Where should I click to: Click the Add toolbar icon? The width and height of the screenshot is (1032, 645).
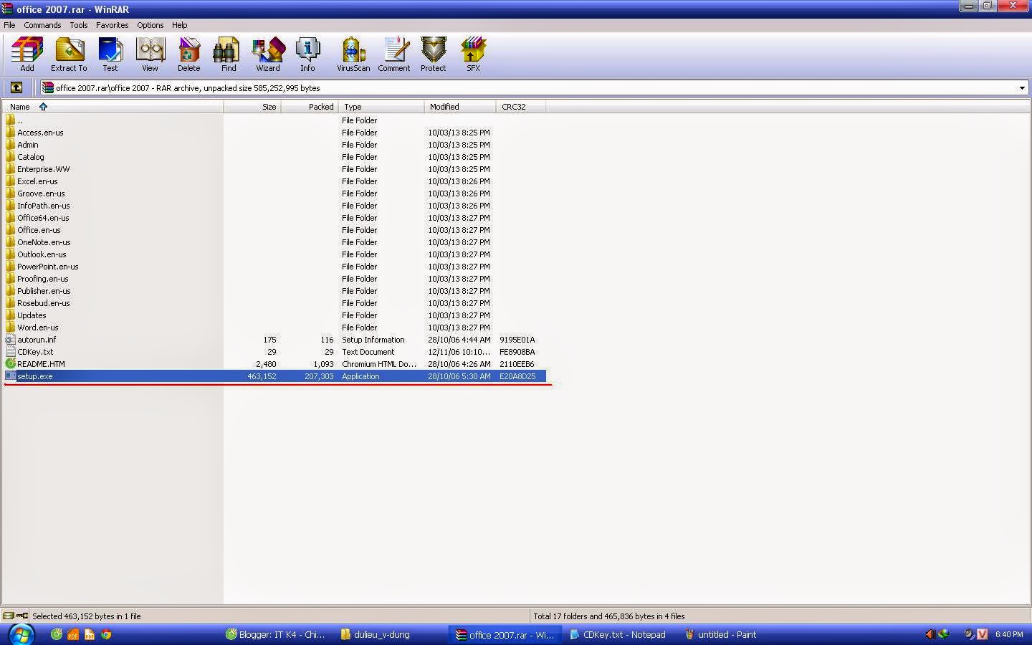pyautogui.click(x=27, y=54)
